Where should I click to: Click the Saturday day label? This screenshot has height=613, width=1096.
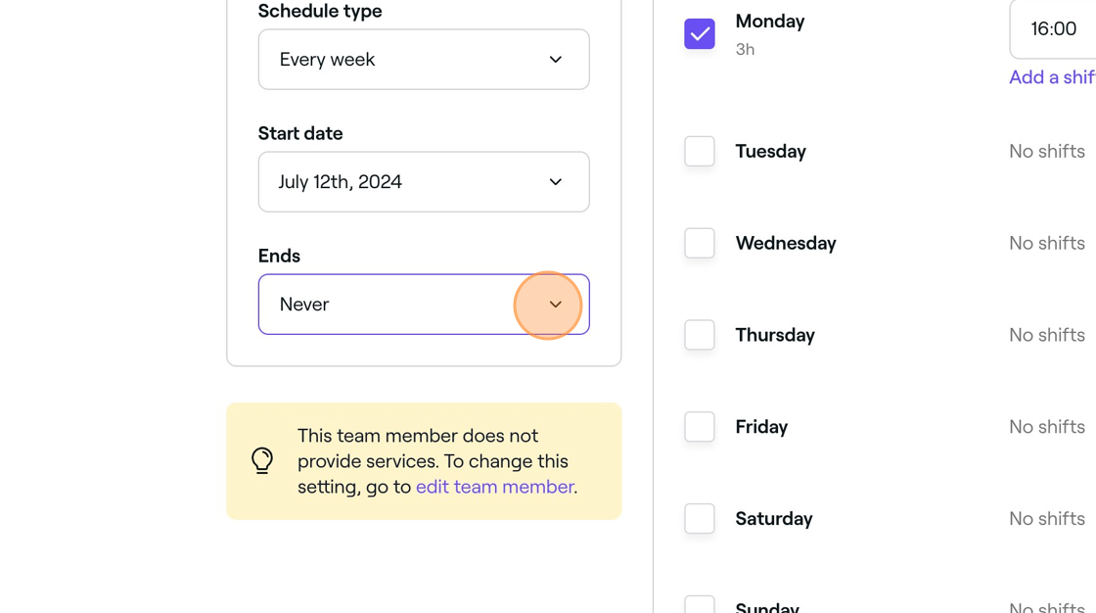(x=774, y=519)
